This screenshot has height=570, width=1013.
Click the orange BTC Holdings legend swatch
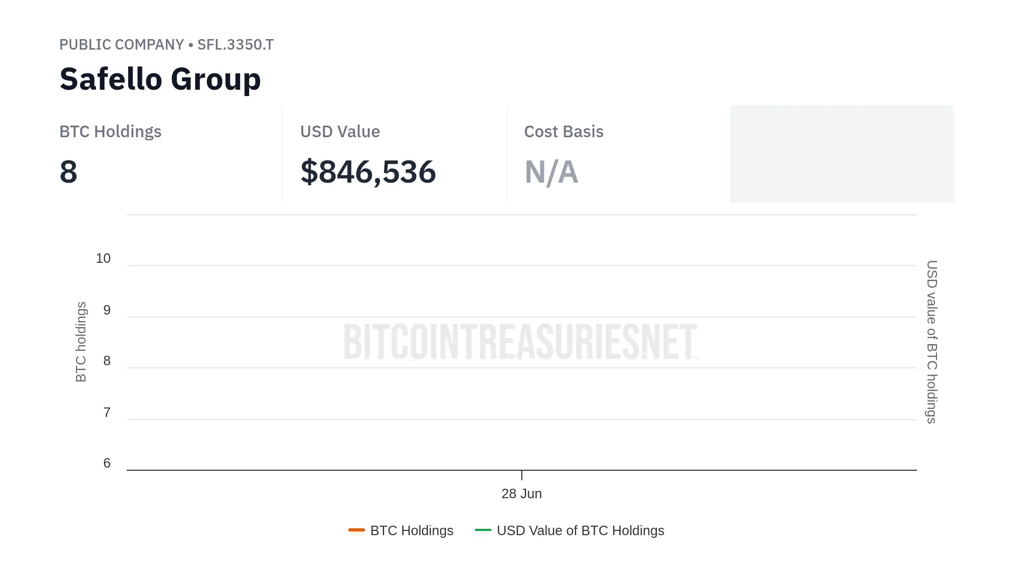click(357, 530)
